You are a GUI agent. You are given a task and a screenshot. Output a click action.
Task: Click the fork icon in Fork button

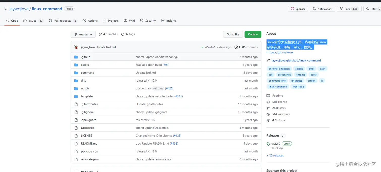coord(341,9)
